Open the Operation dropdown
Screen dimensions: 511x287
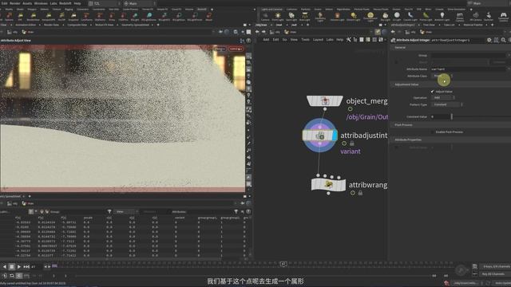(x=443, y=97)
